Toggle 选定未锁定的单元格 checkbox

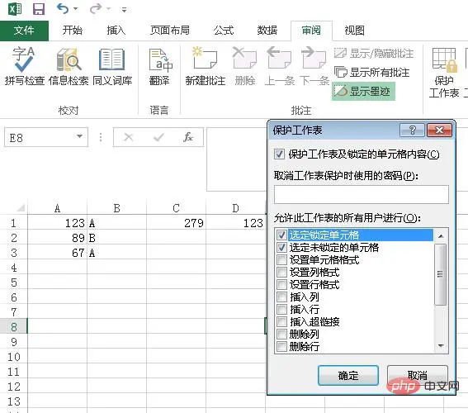(281, 247)
